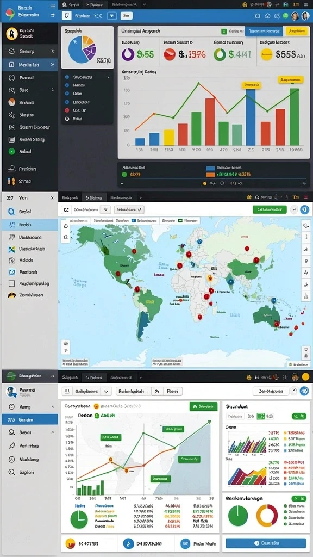Toggle the green switch in top-right bottom panel
313x557 pixels.
coord(299,416)
